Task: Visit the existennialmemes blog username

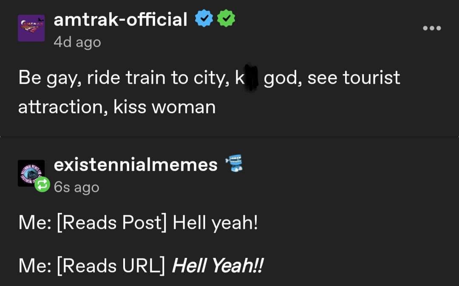Action: (x=136, y=164)
